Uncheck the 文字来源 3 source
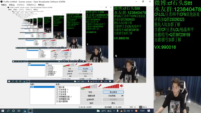 57,90
